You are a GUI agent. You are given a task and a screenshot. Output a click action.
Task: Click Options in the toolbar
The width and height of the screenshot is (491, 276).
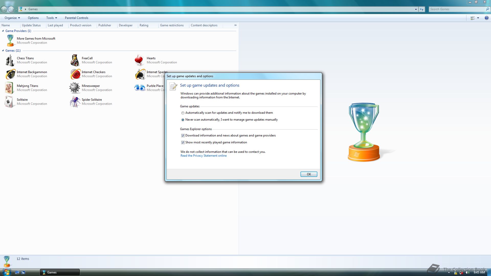coord(33,18)
